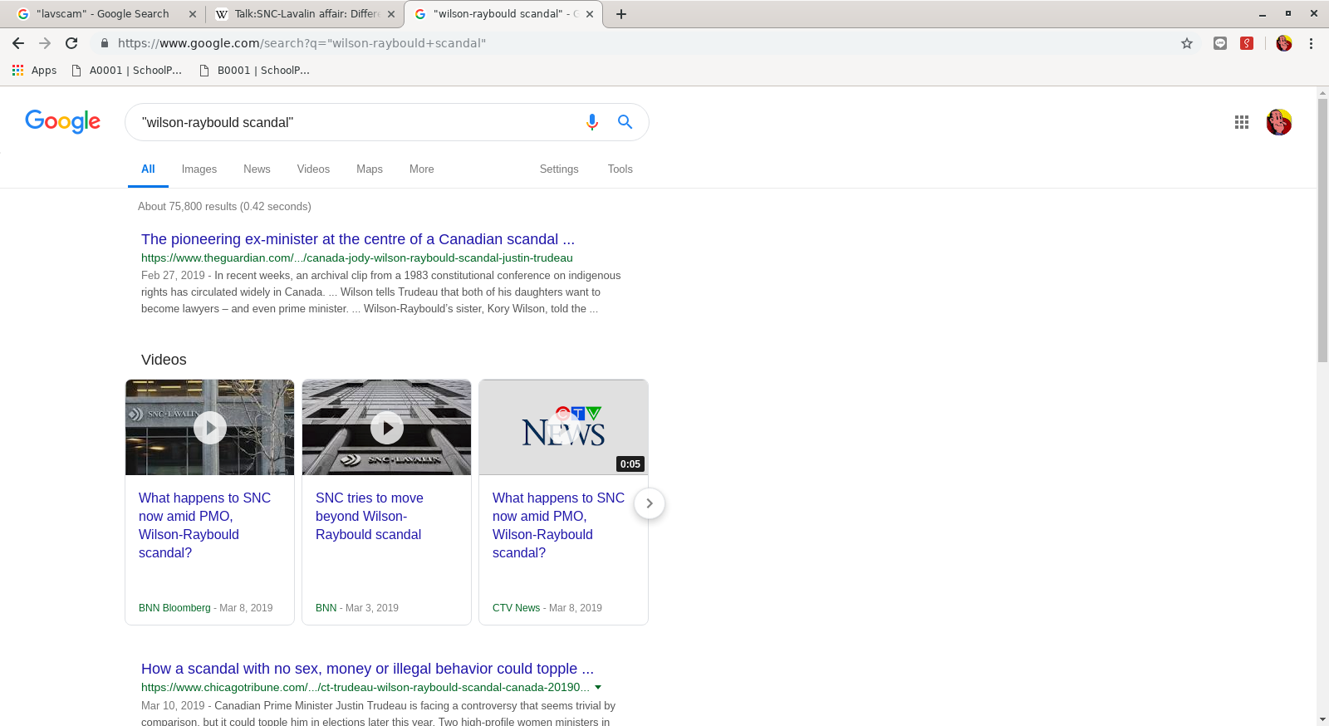Play the SNC tries to move beyond video
The image size is (1329, 726).
click(387, 428)
